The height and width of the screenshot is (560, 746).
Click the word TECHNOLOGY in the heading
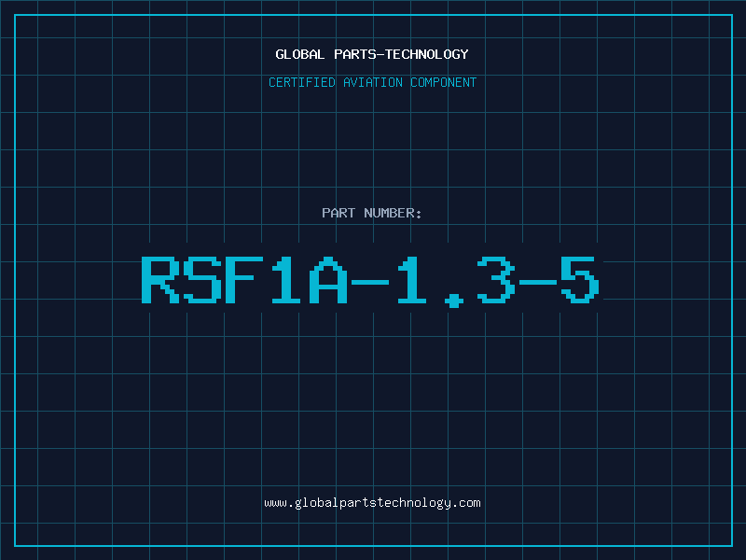click(427, 54)
